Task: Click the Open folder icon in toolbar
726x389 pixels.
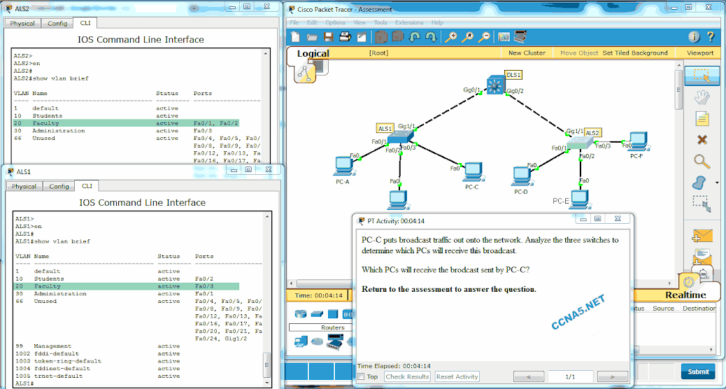Action: (x=312, y=37)
